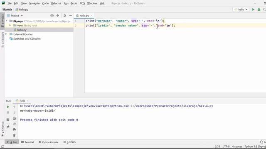The height and width of the screenshot is (149, 266).
Task: Open the Edit menu
Action: click(16, 3)
